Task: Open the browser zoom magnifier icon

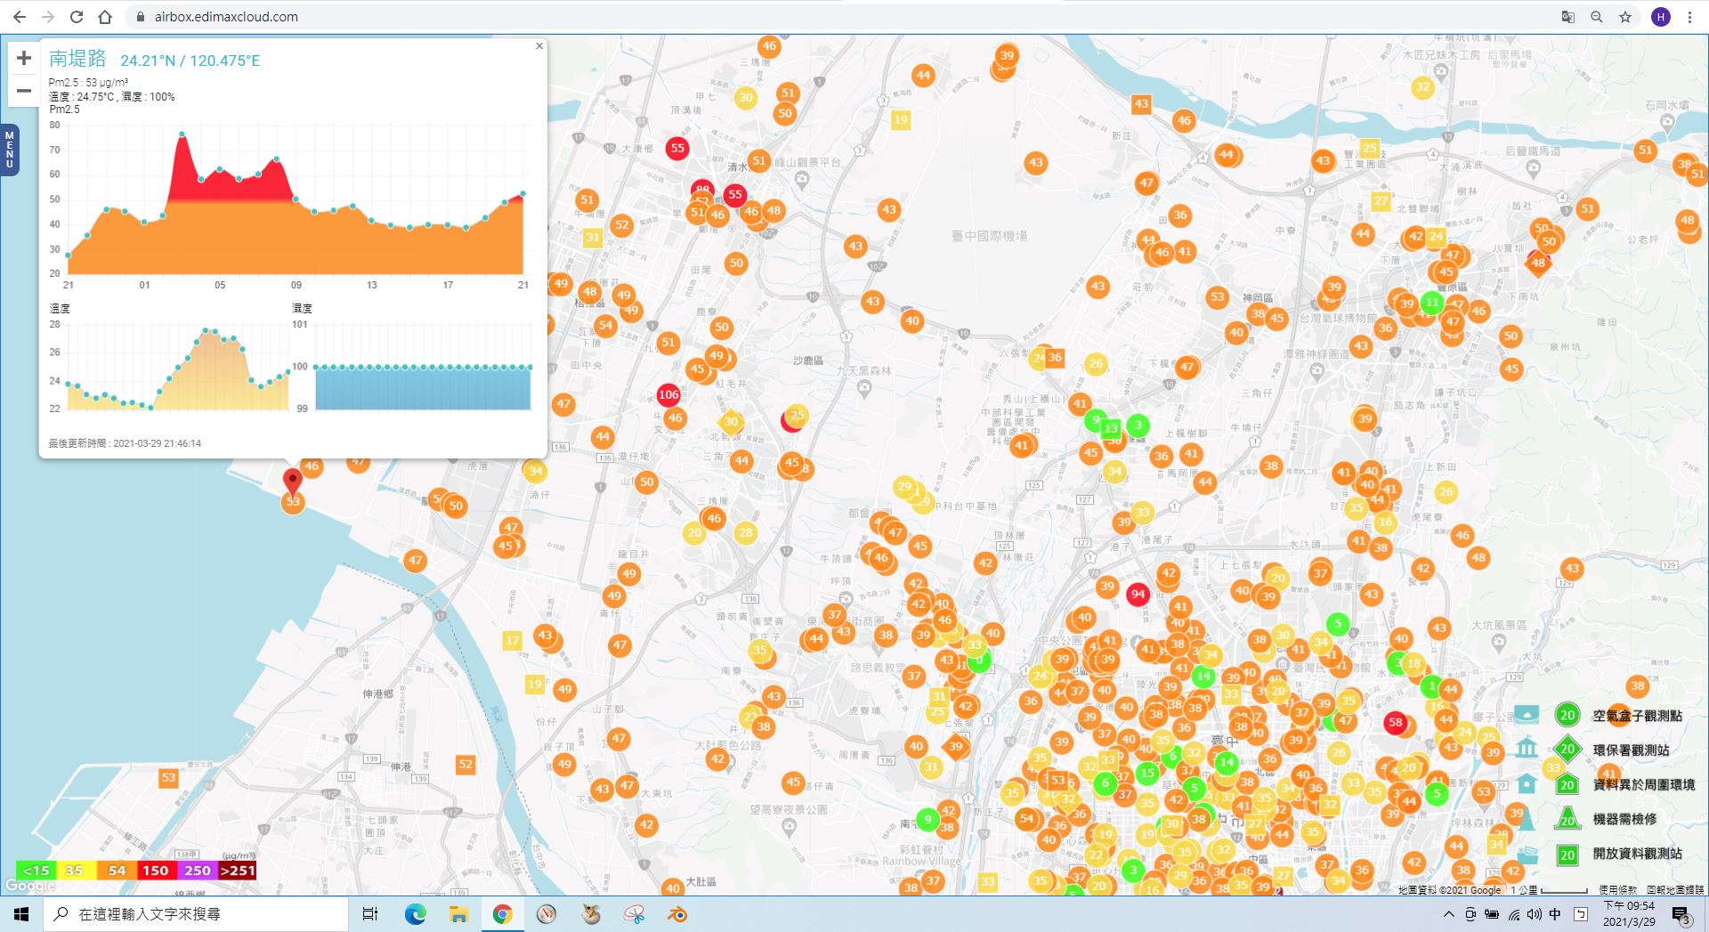Action: point(1597,17)
